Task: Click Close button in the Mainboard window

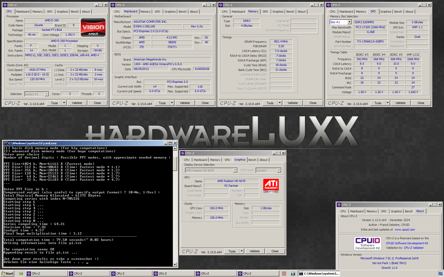Action: pos(205,103)
